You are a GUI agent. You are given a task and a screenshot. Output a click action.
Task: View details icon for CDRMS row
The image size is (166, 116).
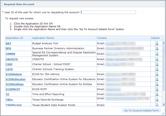(x=156, y=54)
